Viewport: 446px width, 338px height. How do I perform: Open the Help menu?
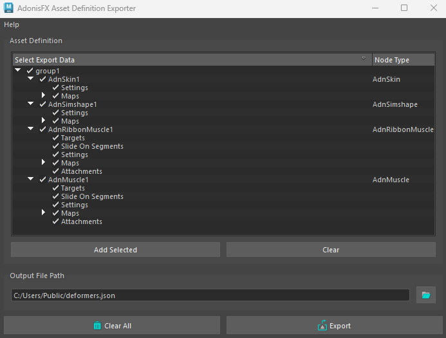[x=12, y=24]
